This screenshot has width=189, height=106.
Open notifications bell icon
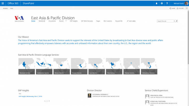[x=156, y=3]
